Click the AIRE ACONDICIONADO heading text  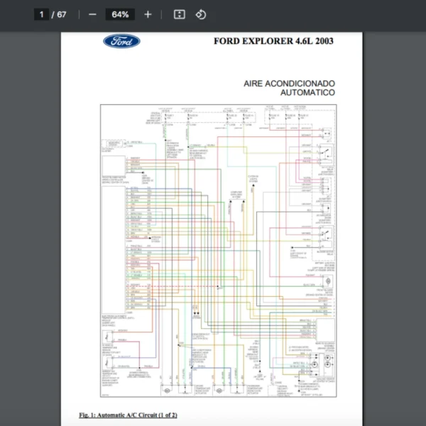click(289, 83)
